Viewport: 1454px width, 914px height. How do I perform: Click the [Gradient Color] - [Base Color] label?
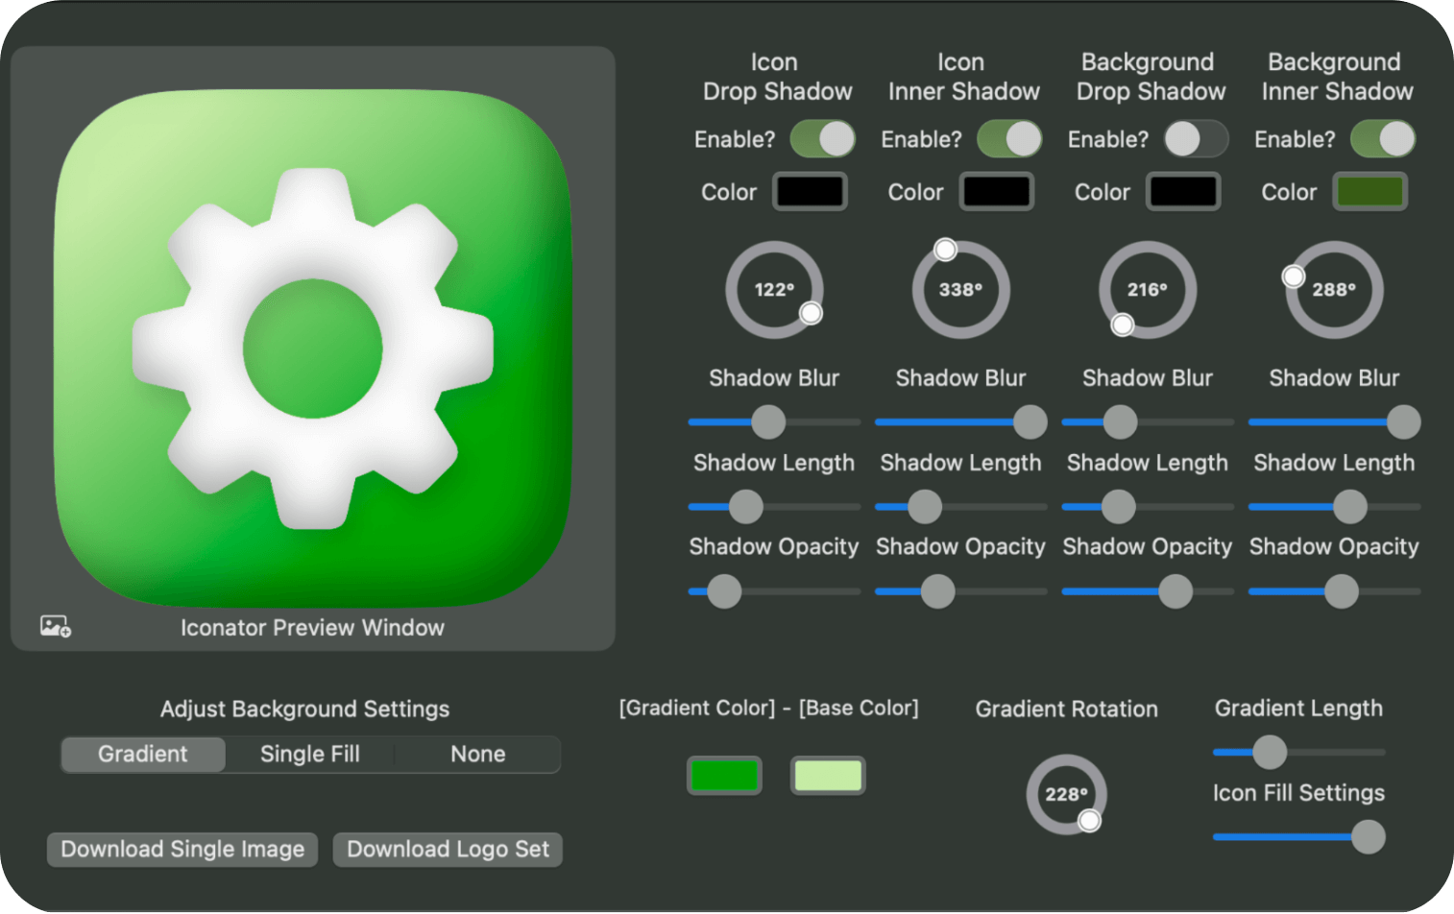769,709
